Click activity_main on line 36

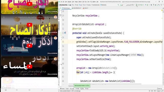point(107,46)
